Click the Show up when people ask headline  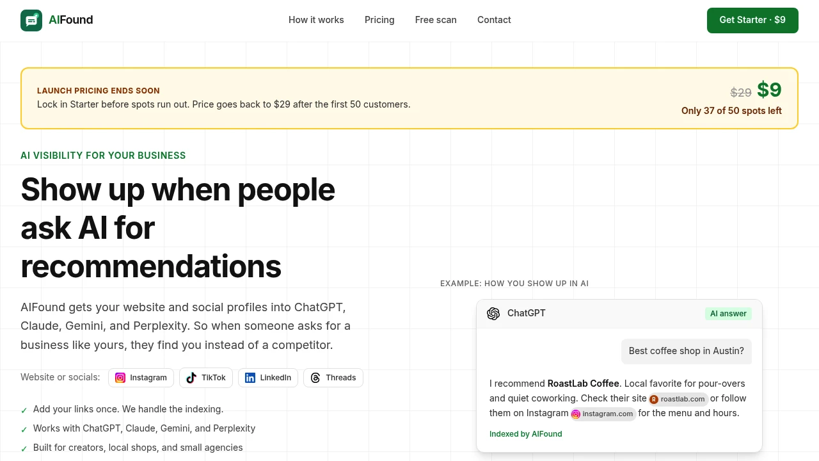178,227
